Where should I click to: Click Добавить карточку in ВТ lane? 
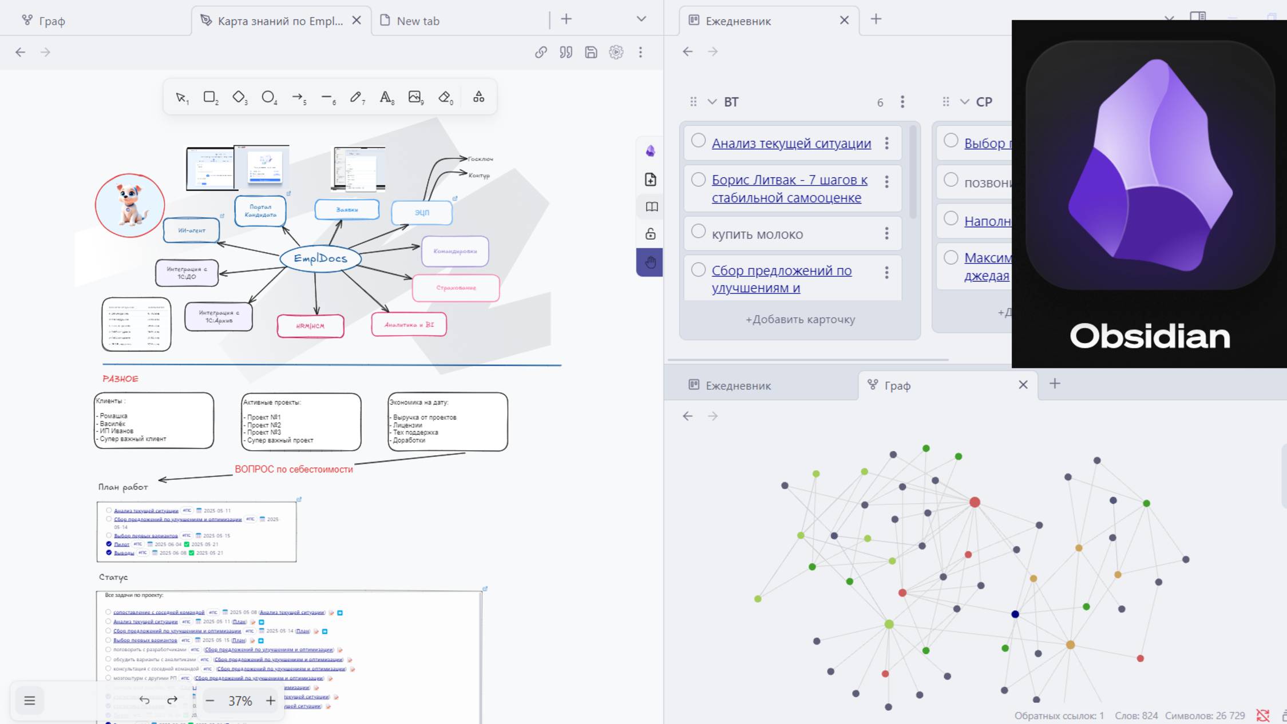[x=800, y=320]
